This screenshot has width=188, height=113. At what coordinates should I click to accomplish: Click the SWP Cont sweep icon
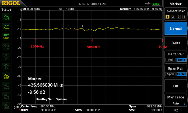(6, 36)
